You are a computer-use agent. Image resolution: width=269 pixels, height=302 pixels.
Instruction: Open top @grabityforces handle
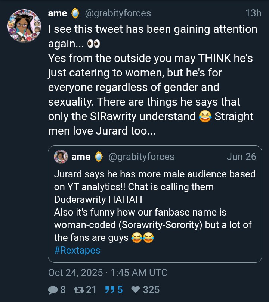click(118, 13)
